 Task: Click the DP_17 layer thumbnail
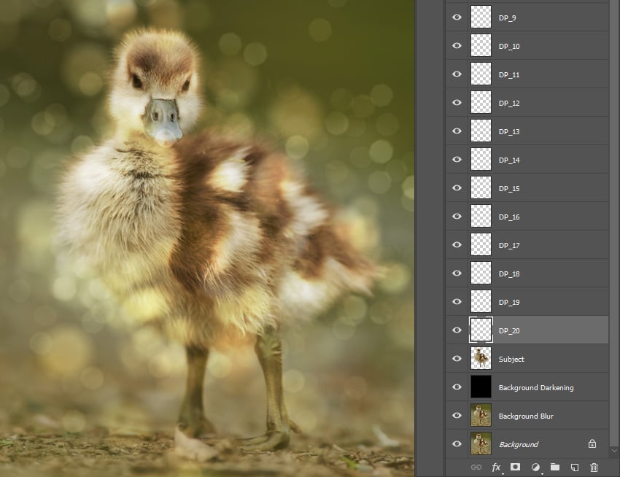[x=481, y=245]
